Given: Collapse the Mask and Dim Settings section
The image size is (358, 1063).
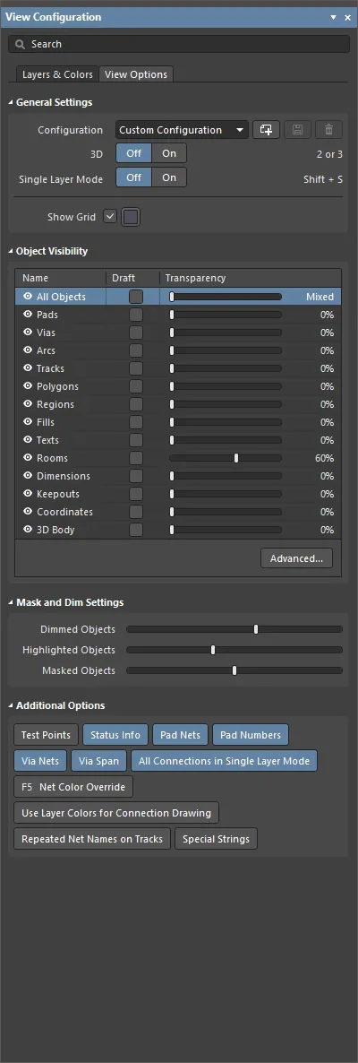Looking at the screenshot, I should click(x=11, y=602).
